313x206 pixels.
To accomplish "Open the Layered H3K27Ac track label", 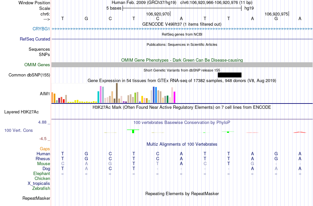I will [21, 112].
